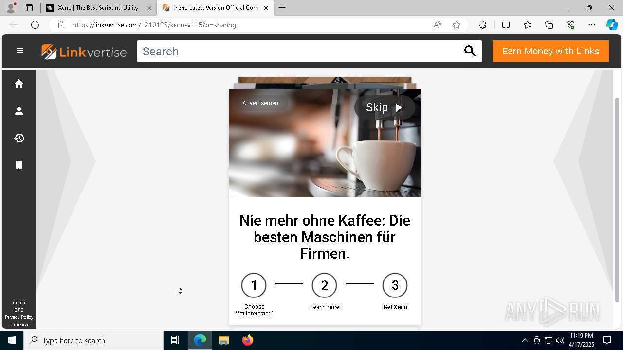Open Browser essentials icon

tap(570, 25)
